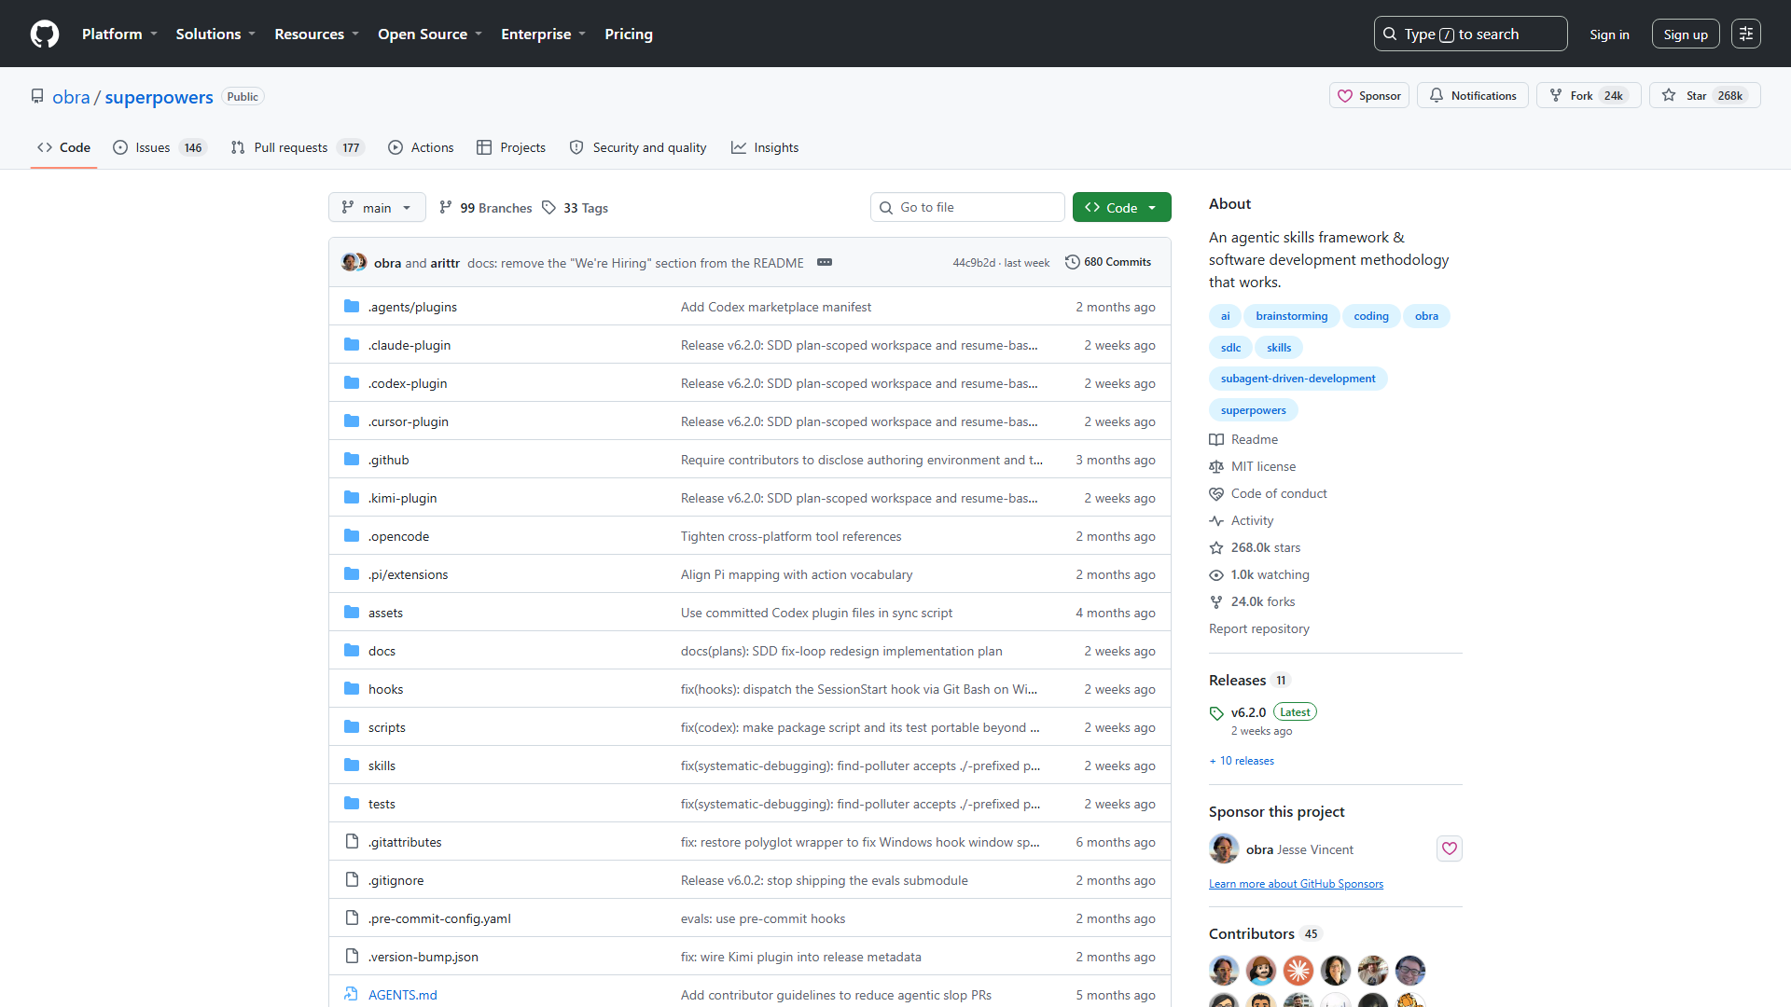Expand the Solutions navigation menu
Viewport: 1791px width, 1007px height.
[x=215, y=34]
